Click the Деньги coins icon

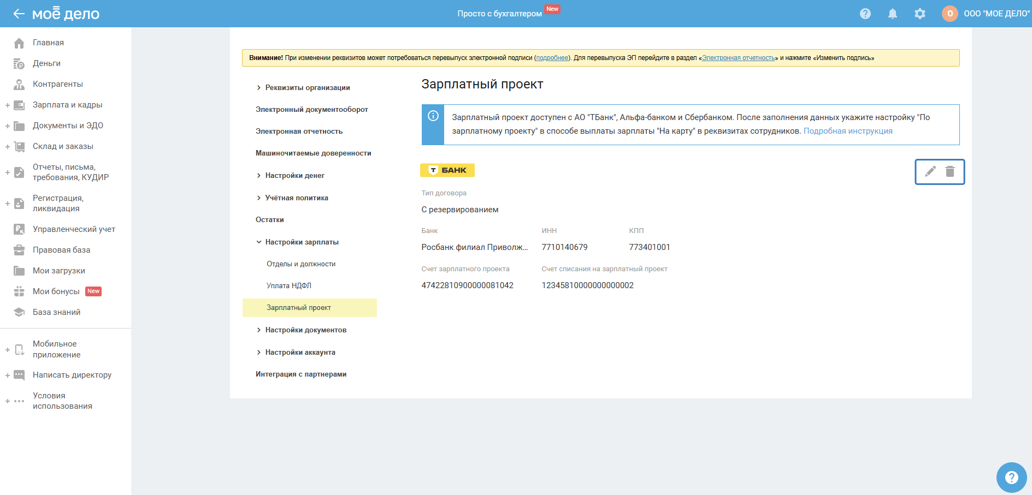click(19, 63)
